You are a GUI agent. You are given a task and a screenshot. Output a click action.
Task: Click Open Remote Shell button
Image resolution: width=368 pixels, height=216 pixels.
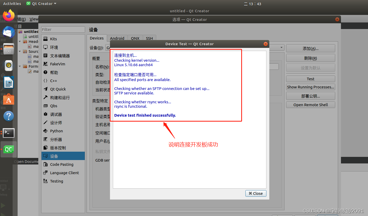[x=311, y=105]
